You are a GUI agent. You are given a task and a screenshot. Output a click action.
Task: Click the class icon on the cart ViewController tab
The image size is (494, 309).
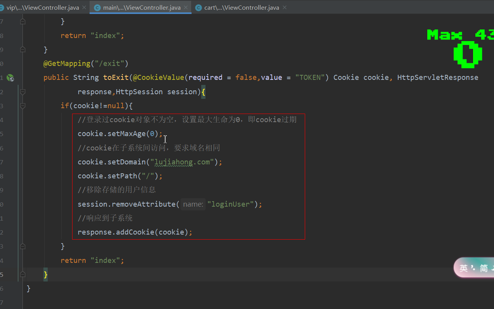click(199, 7)
